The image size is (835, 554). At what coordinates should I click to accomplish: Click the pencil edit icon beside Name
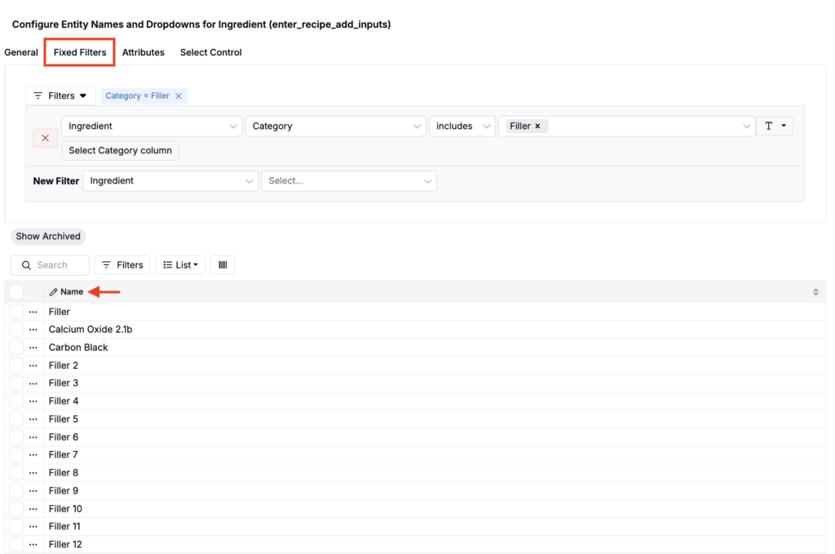(54, 292)
